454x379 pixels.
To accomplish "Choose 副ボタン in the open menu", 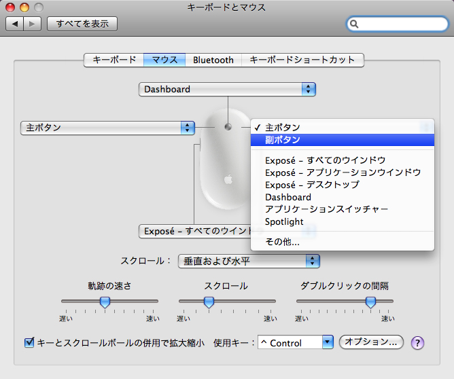I will pos(343,140).
